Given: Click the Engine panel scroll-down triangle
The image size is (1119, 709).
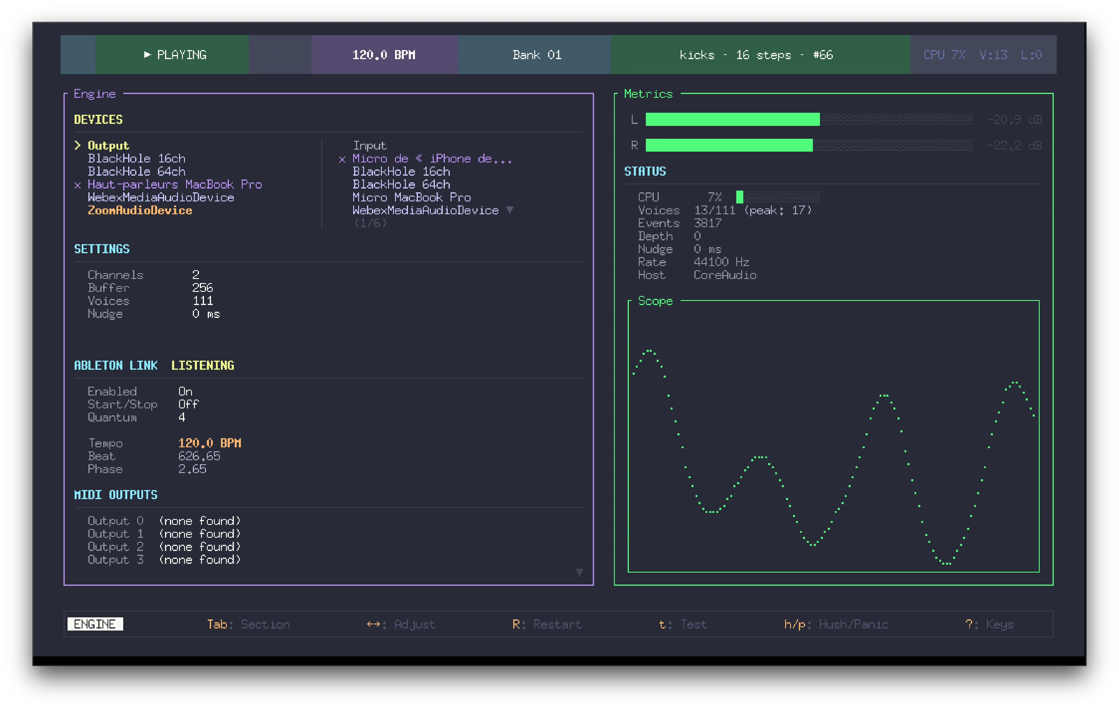Looking at the screenshot, I should click(x=579, y=572).
